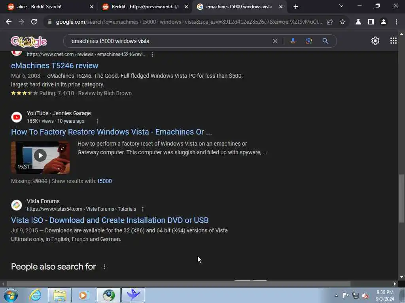405x303 pixels.
Task: Bookmark this page with the star icon
Action: pos(343,22)
